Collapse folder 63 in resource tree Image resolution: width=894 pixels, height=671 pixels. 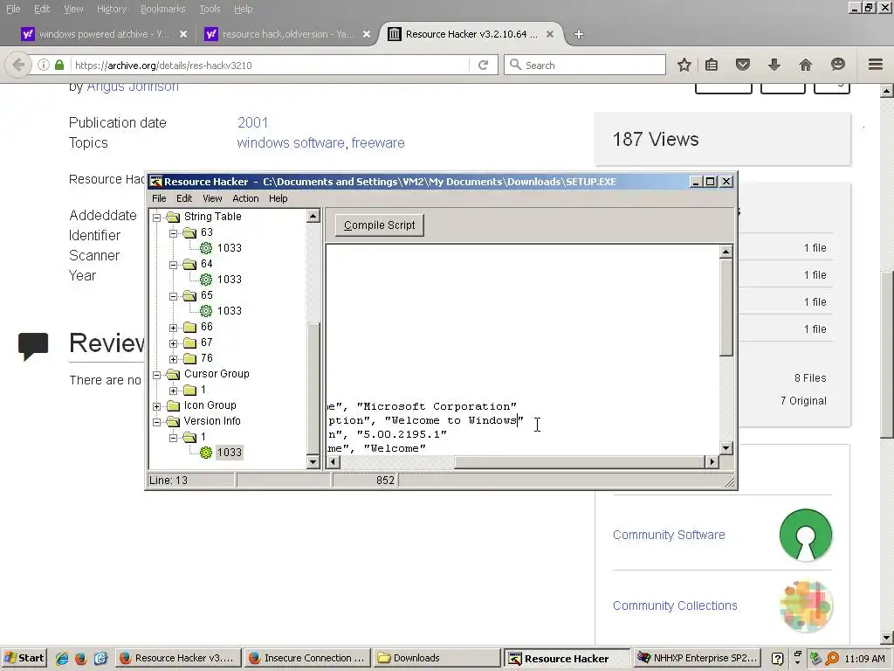[174, 232]
